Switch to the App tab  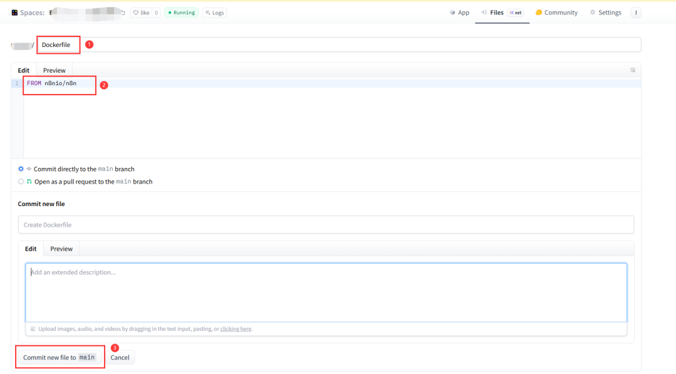coord(459,13)
